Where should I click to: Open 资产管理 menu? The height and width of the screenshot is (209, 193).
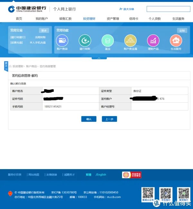[x=113, y=19]
